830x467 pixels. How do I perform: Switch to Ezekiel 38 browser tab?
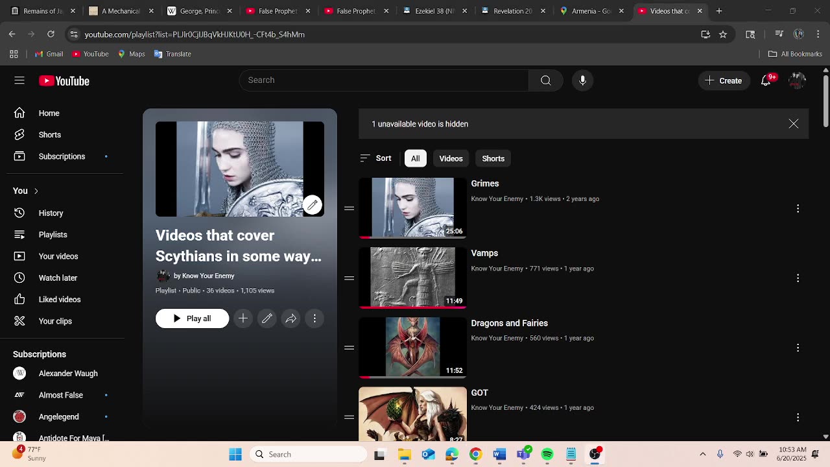[x=434, y=11]
